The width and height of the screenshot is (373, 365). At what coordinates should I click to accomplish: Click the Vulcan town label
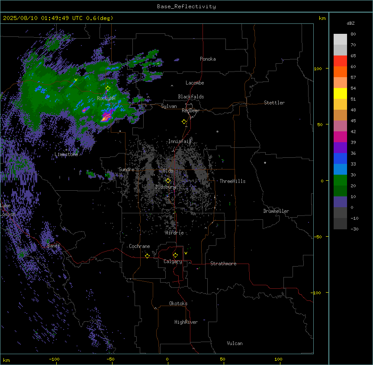coord(235,343)
